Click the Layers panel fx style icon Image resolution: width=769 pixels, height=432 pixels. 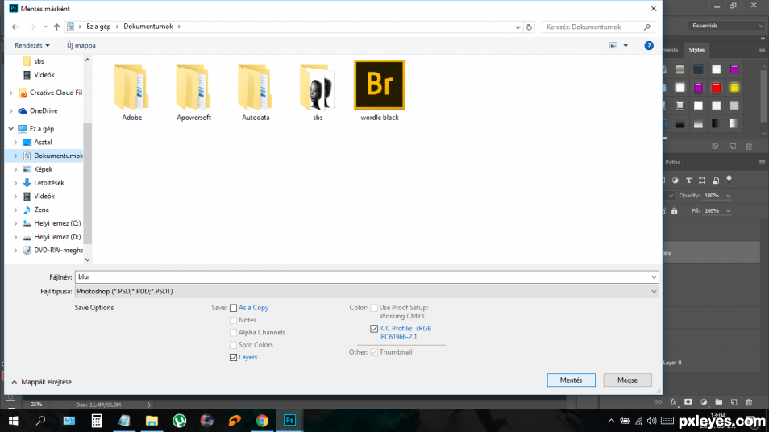tap(673, 402)
